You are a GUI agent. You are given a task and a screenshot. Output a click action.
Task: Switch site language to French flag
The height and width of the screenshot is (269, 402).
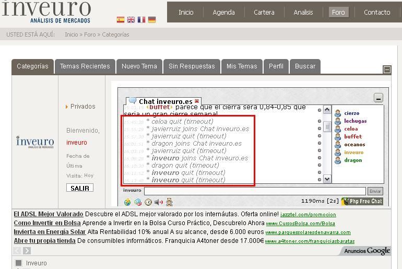click(x=141, y=19)
